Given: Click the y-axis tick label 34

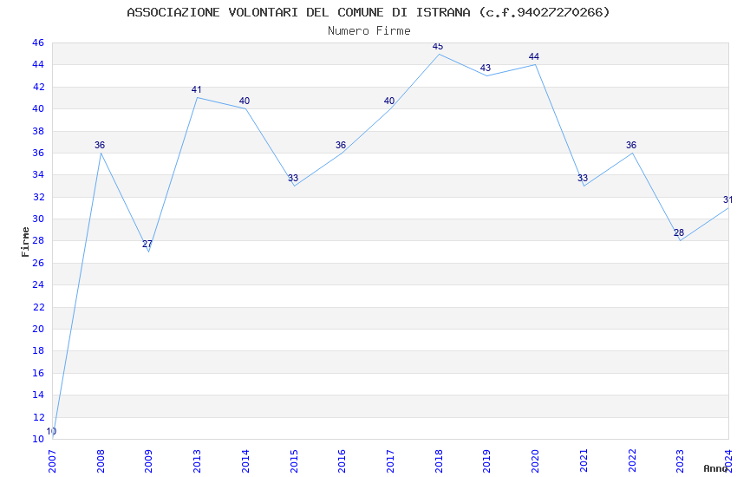Looking at the screenshot, I should 38,175.
